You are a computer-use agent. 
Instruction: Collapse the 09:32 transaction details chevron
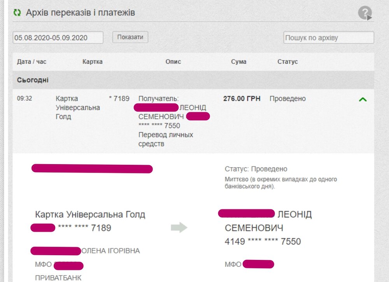point(363,99)
